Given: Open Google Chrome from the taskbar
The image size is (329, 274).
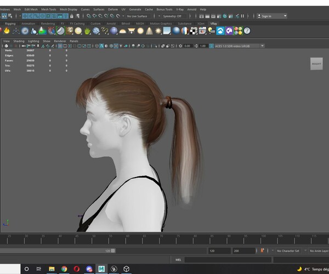Looking at the screenshot, I should [x=64, y=269].
